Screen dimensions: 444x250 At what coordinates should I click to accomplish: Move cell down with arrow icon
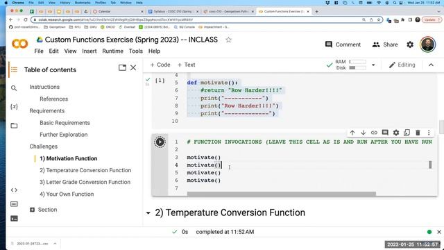pos(363,133)
